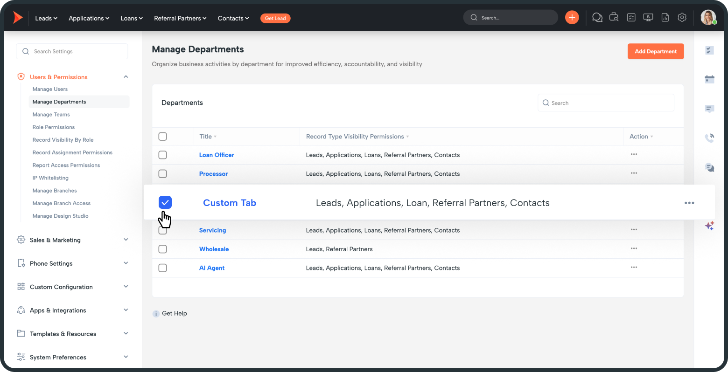Image resolution: width=728 pixels, height=372 pixels.
Task: Click the Get Help info icon
Action: (156, 314)
